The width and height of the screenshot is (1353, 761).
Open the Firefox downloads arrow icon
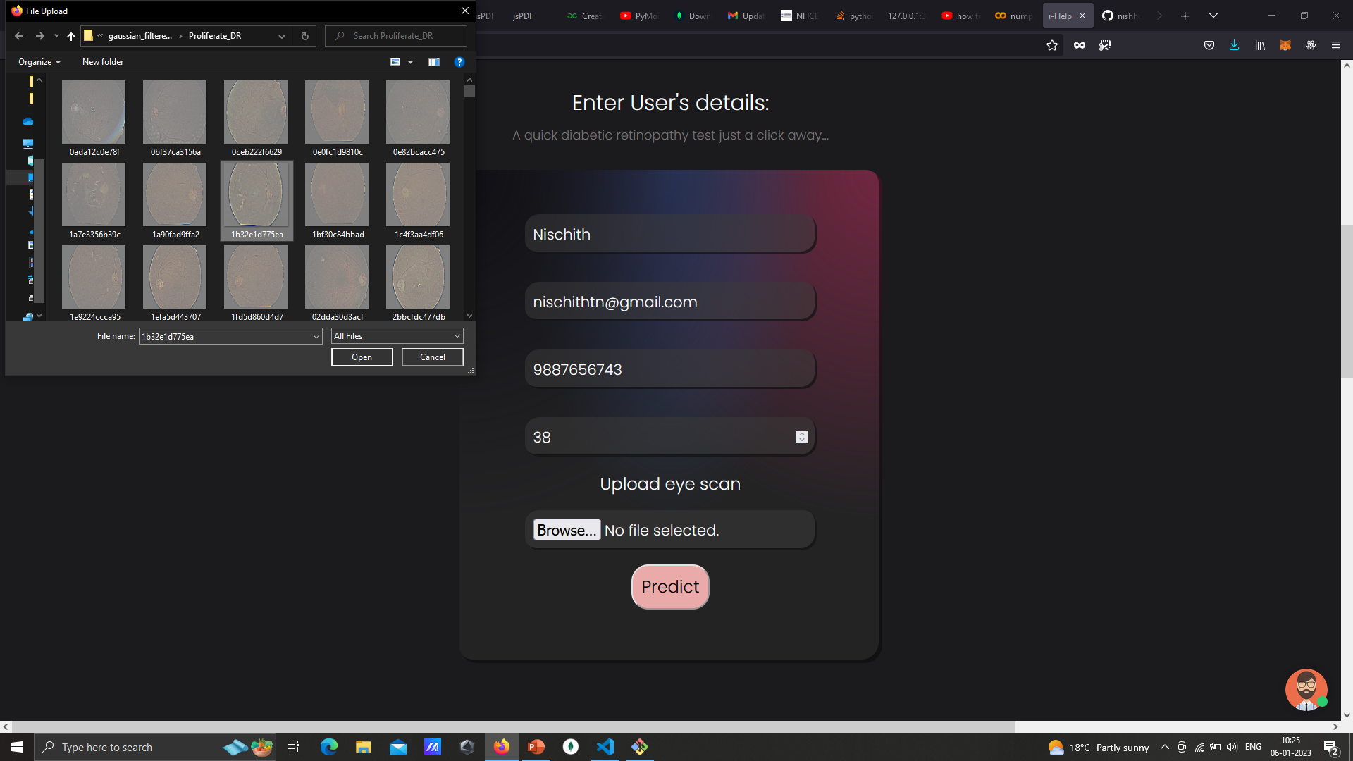(x=1235, y=45)
